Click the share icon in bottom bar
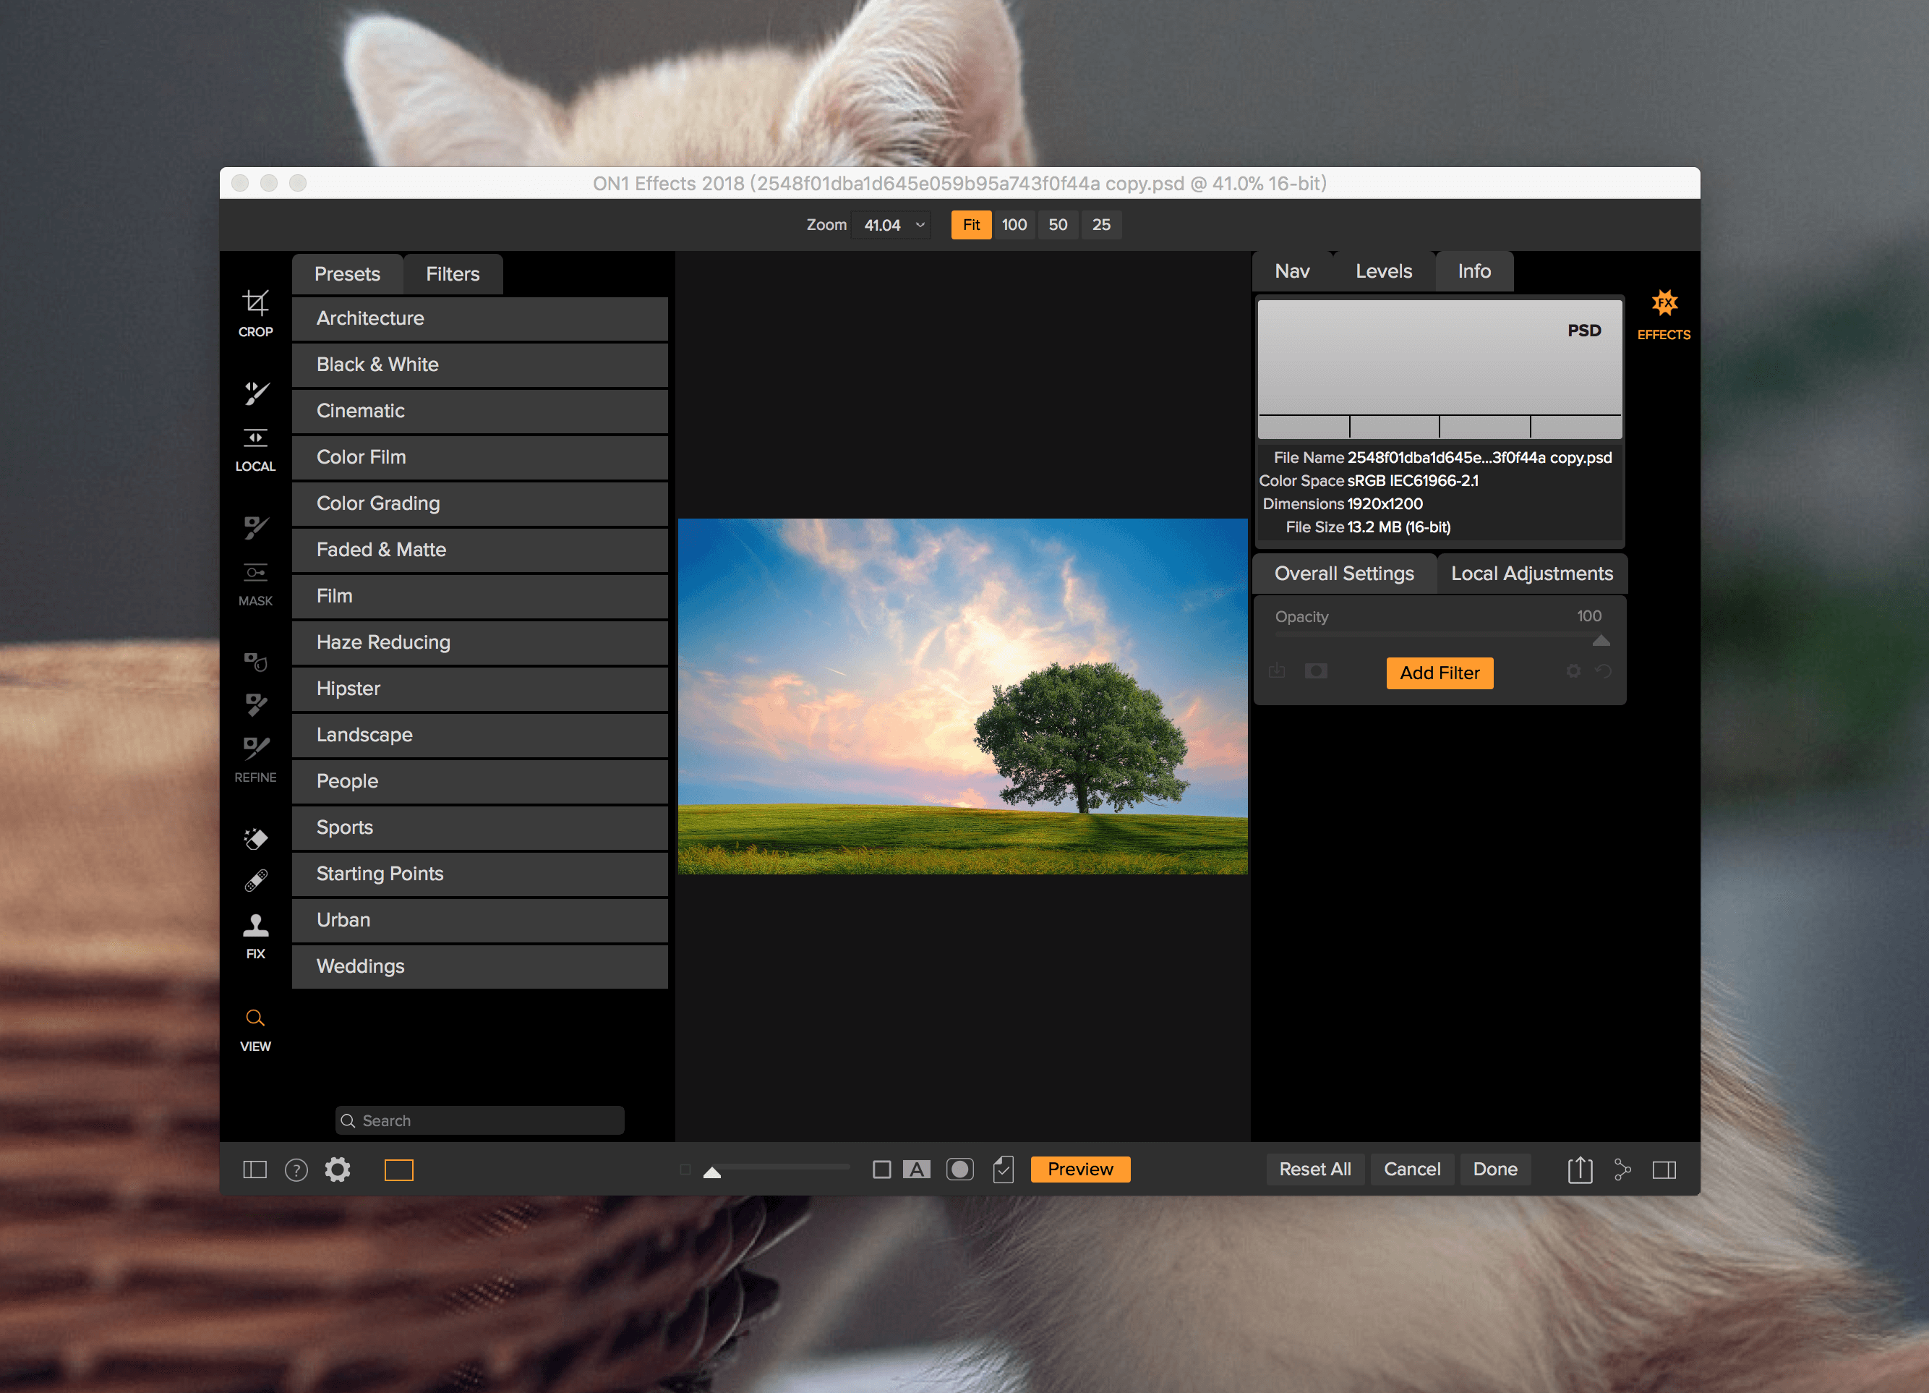Screen dimensions: 1929x1393 pyautogui.click(x=1622, y=1170)
